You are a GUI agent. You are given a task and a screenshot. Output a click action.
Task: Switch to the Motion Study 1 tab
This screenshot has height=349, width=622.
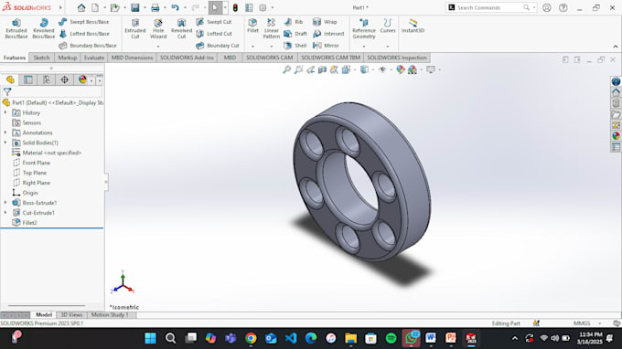(110, 315)
